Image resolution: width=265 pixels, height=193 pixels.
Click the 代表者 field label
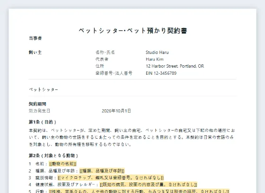(x=102, y=59)
